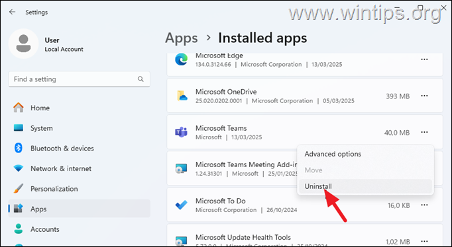Click the Microsoft Teams app name
Viewport: 452px width, 247px height.
(221, 128)
